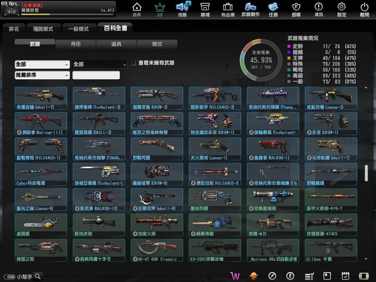The width and height of the screenshot is (376, 282).
Task: Open the 首頁 home icon
Action: click(x=137, y=9)
